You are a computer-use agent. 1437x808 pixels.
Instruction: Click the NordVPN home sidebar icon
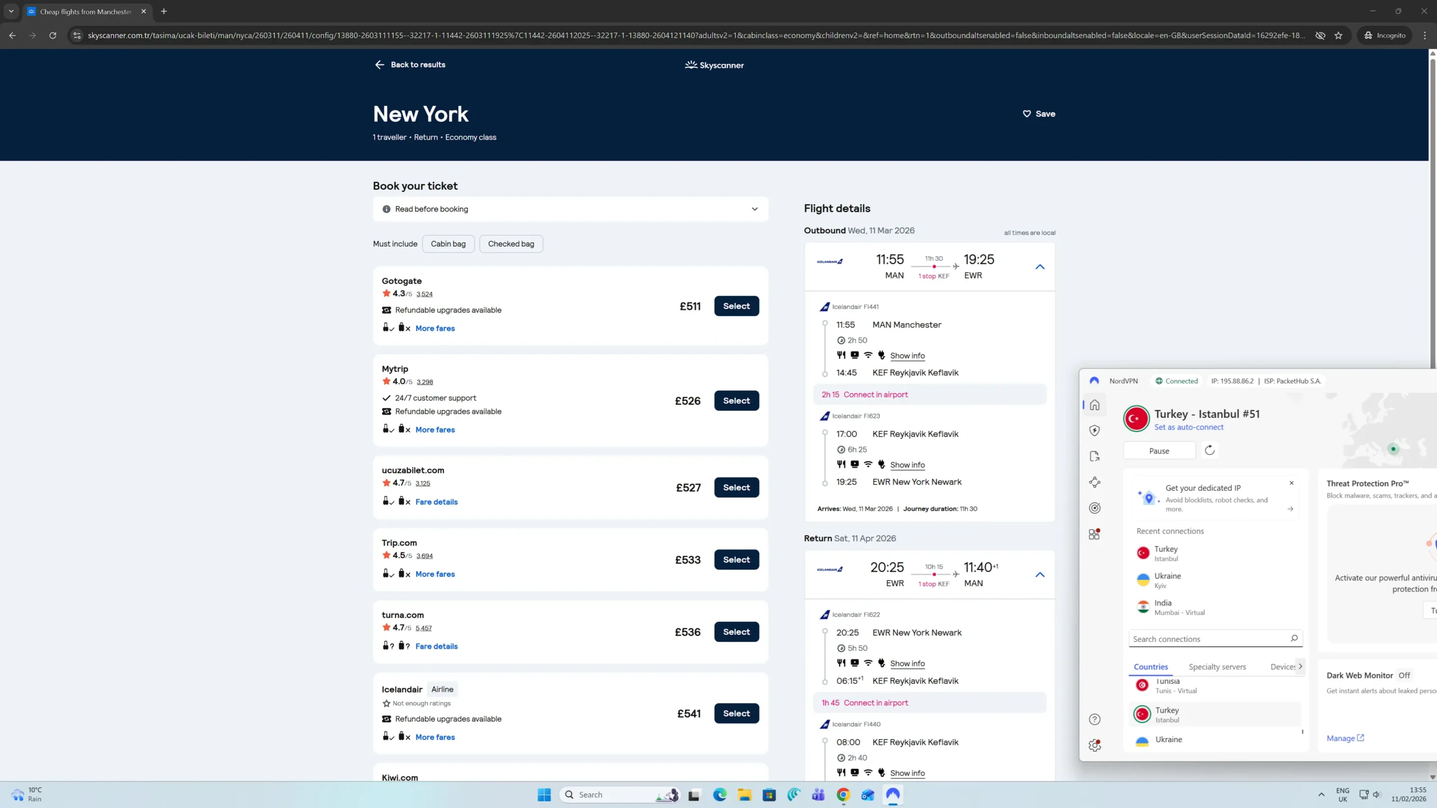tap(1095, 405)
